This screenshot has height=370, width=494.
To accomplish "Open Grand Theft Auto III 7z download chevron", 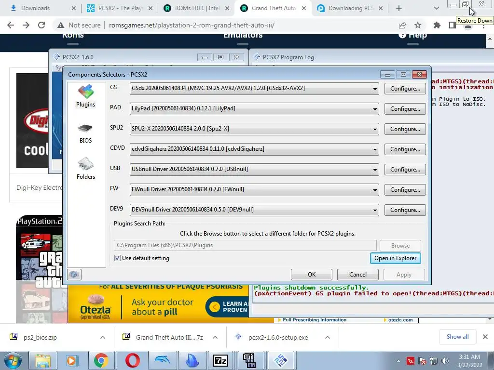I will tap(215, 337).
